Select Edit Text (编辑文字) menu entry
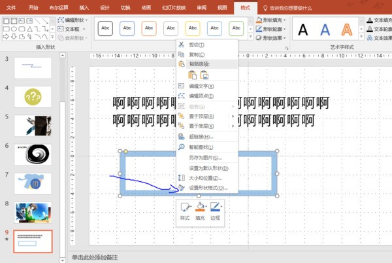This screenshot has height=263, width=392. coord(201,86)
